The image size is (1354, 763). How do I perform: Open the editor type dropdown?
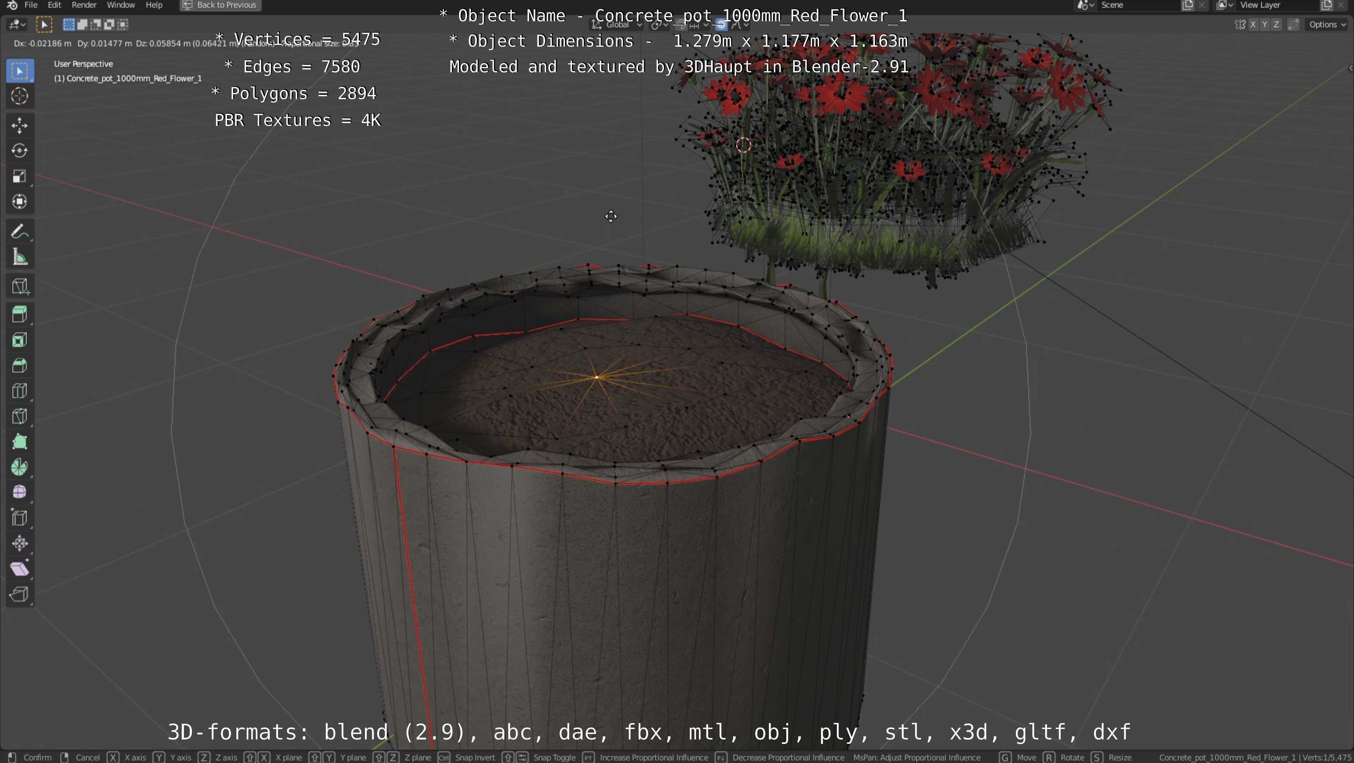(x=16, y=24)
